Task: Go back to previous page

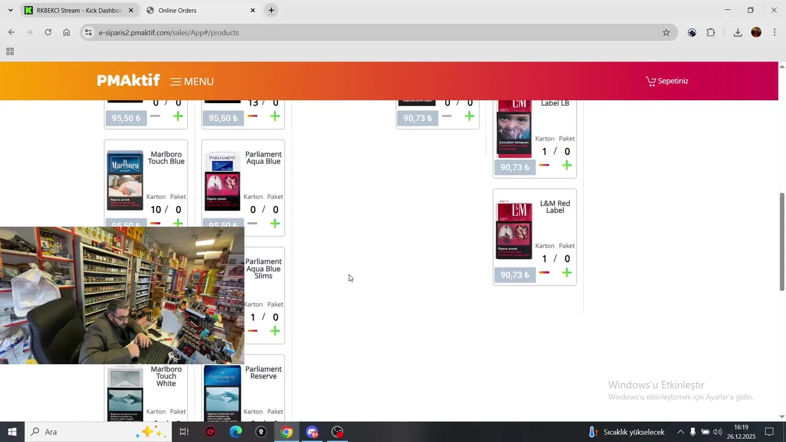Action: click(11, 33)
